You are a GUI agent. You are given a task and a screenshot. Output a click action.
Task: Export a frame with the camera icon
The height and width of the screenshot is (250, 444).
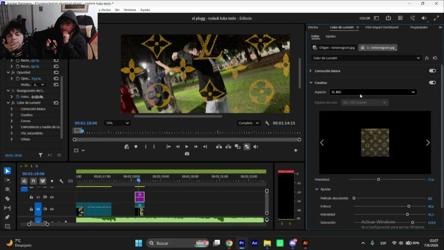click(187, 153)
